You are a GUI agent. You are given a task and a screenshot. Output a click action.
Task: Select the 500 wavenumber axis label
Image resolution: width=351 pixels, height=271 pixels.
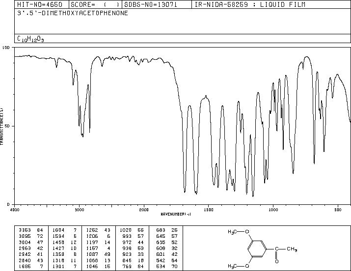338,210
